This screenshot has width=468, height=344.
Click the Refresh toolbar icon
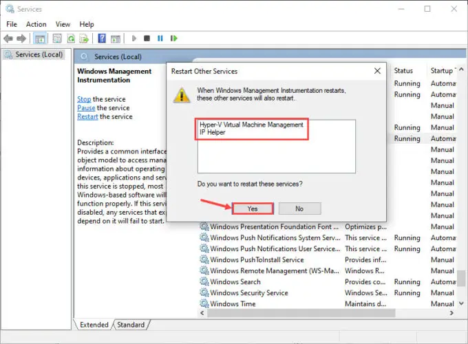(71, 39)
